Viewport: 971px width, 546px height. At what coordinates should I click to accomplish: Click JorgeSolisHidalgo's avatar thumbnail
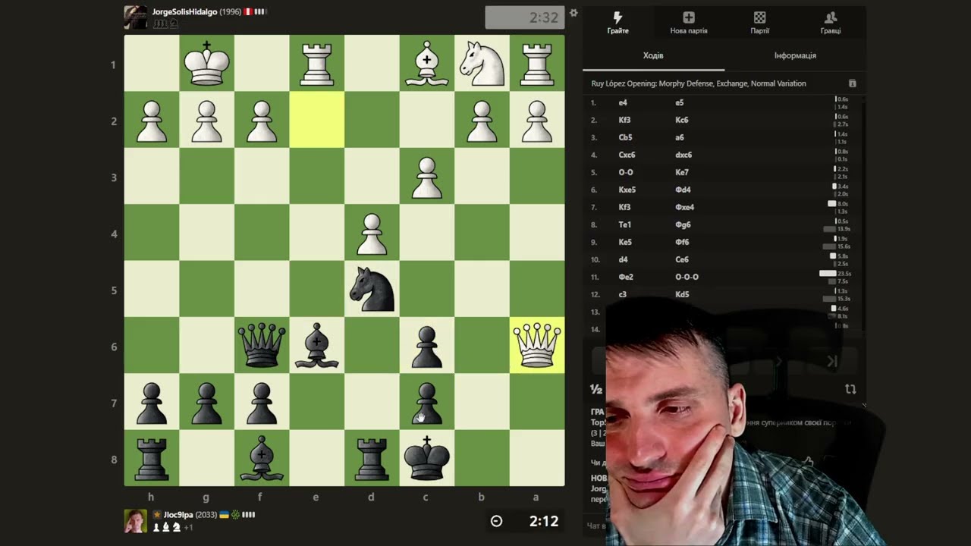(x=136, y=17)
